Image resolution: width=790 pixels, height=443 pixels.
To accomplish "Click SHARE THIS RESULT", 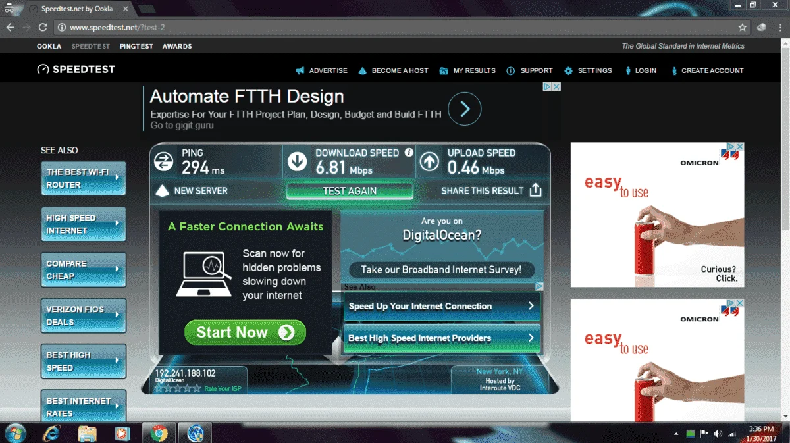I will [483, 190].
